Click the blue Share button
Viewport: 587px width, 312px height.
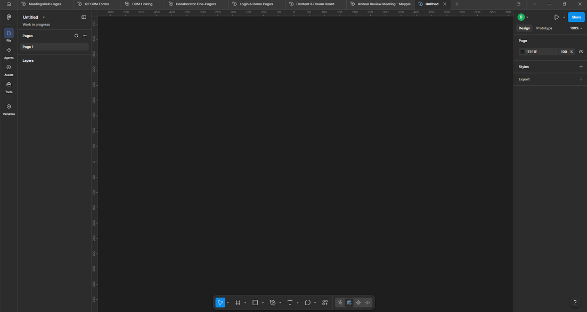[x=576, y=17]
